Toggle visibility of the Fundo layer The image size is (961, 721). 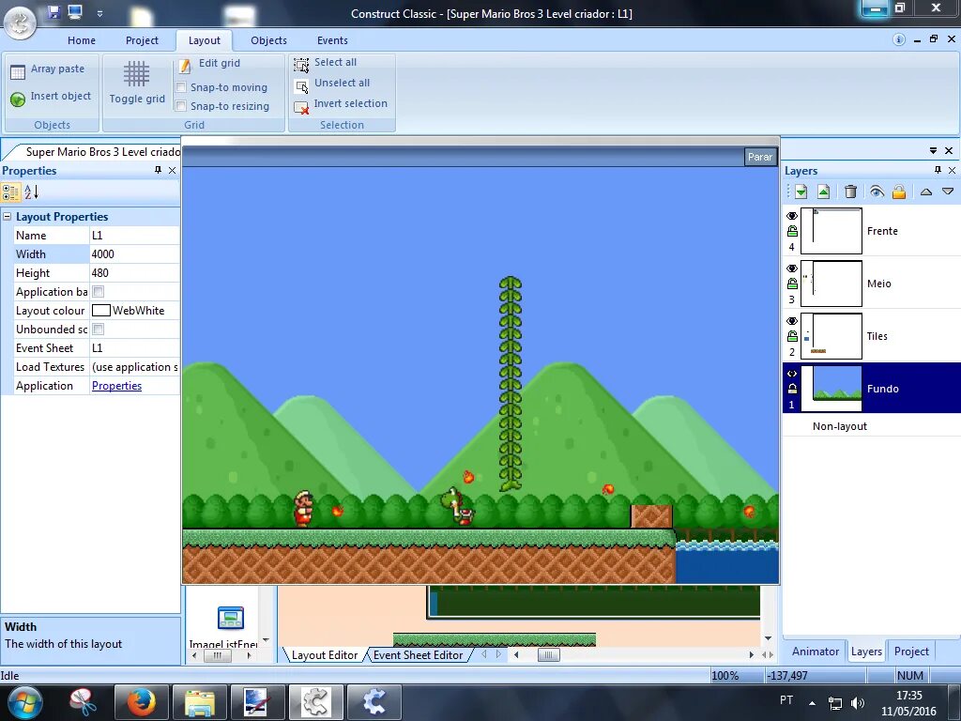click(792, 374)
